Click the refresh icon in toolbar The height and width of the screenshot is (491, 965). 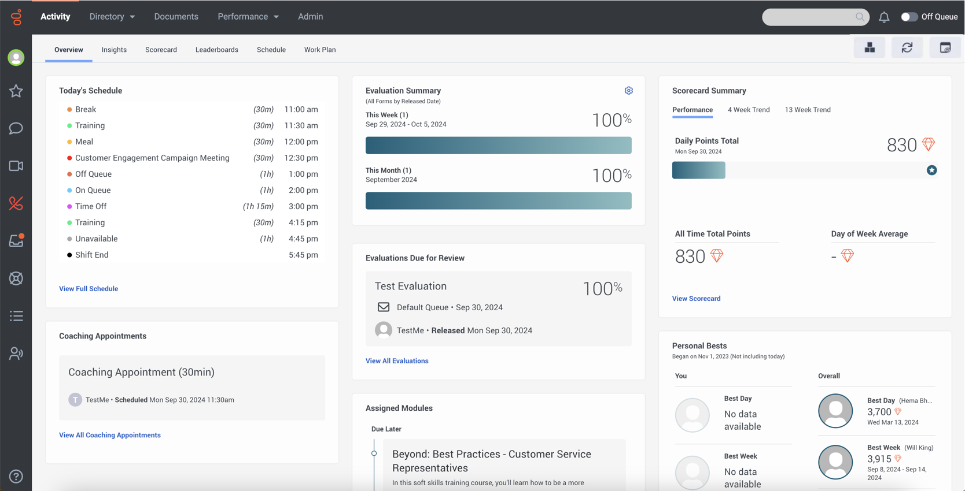tap(907, 48)
